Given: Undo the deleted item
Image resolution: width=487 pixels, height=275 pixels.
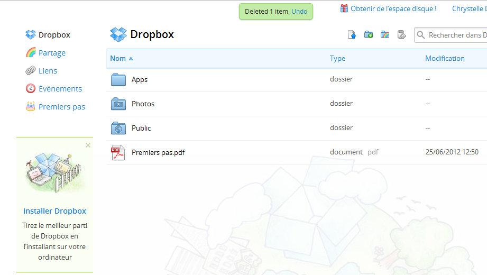Looking at the screenshot, I should (x=299, y=12).
